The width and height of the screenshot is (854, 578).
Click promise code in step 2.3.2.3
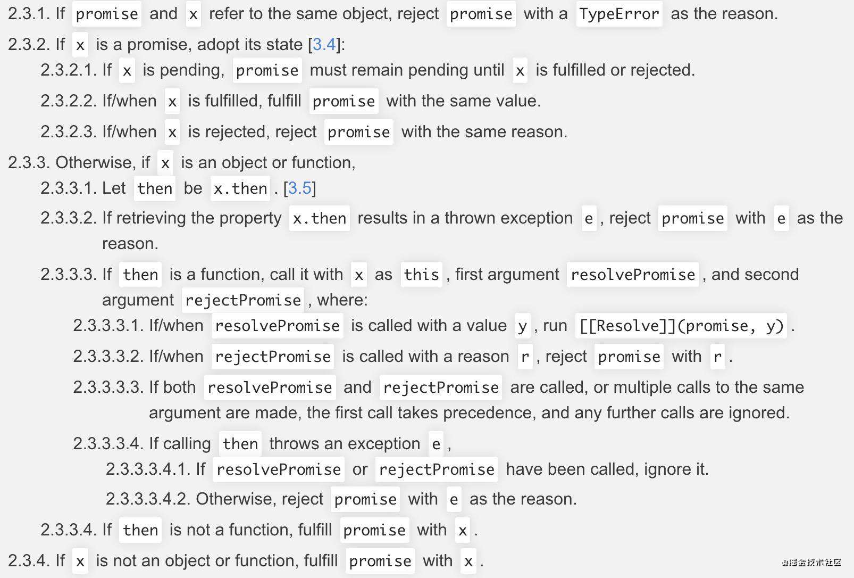pos(359,132)
